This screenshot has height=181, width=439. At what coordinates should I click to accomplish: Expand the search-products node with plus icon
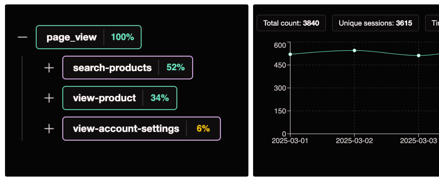[49, 68]
